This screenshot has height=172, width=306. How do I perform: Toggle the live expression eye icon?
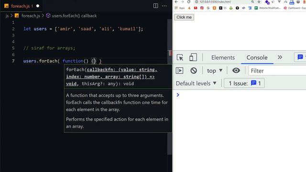tap(236, 70)
